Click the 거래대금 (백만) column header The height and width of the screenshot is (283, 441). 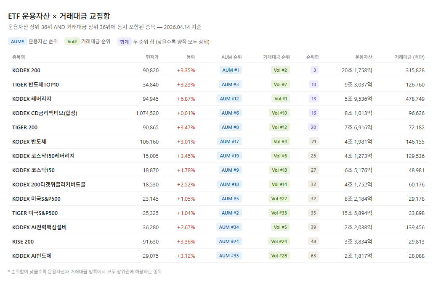[x=409, y=57]
